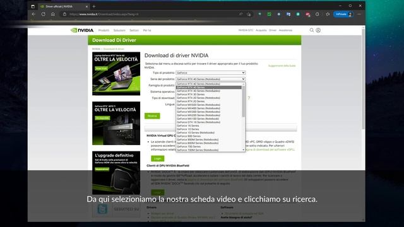This screenshot has width=404, height=227.
Task: Go to NVIDIA GTC link
Action: [246, 30]
